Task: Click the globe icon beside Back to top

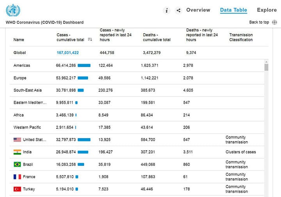Action: pos(274,22)
